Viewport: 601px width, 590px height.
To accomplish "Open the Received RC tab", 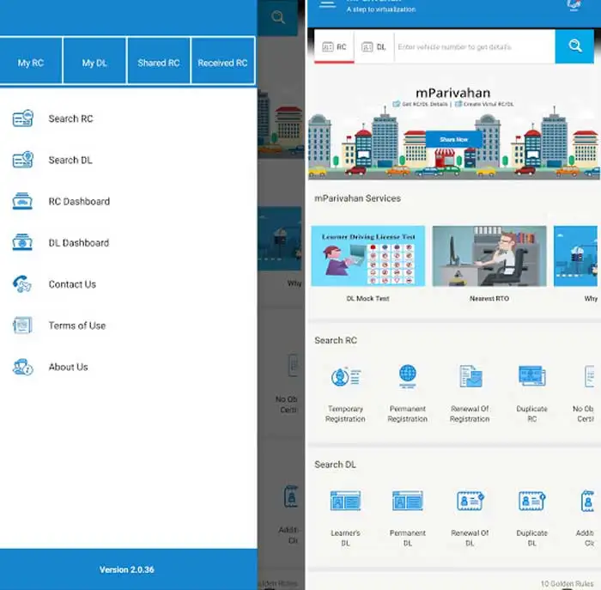I will click(x=222, y=63).
